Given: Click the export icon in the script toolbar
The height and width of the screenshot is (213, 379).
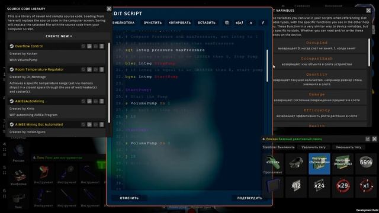Looking at the screenshot, I should [x=227, y=22].
